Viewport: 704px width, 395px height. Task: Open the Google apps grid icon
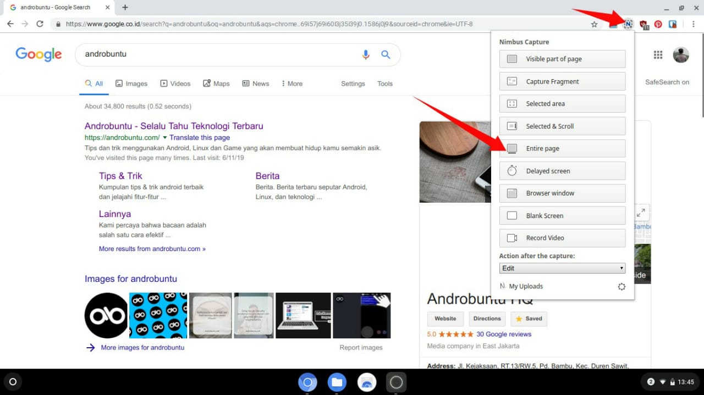pos(658,54)
